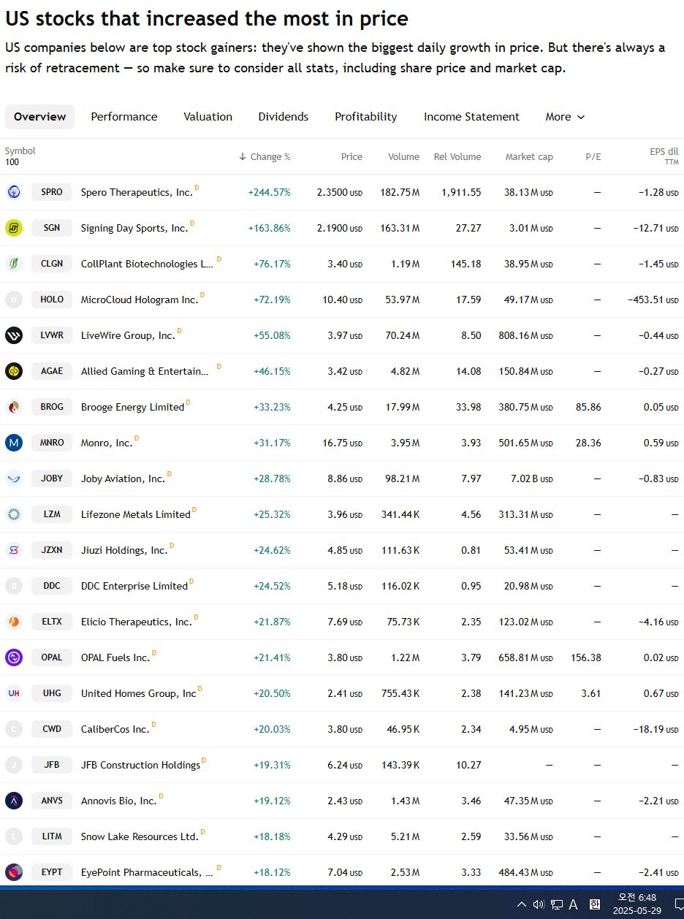The image size is (684, 919).
Task: Click the Signing Day Sports yellow logo icon
Action: tap(13, 228)
